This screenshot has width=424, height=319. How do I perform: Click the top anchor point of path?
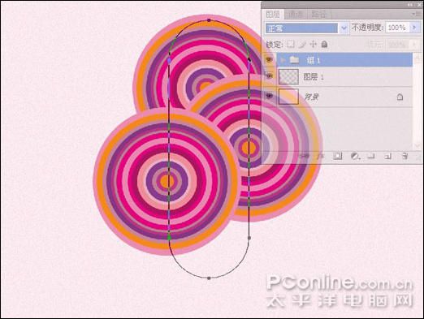209,20
